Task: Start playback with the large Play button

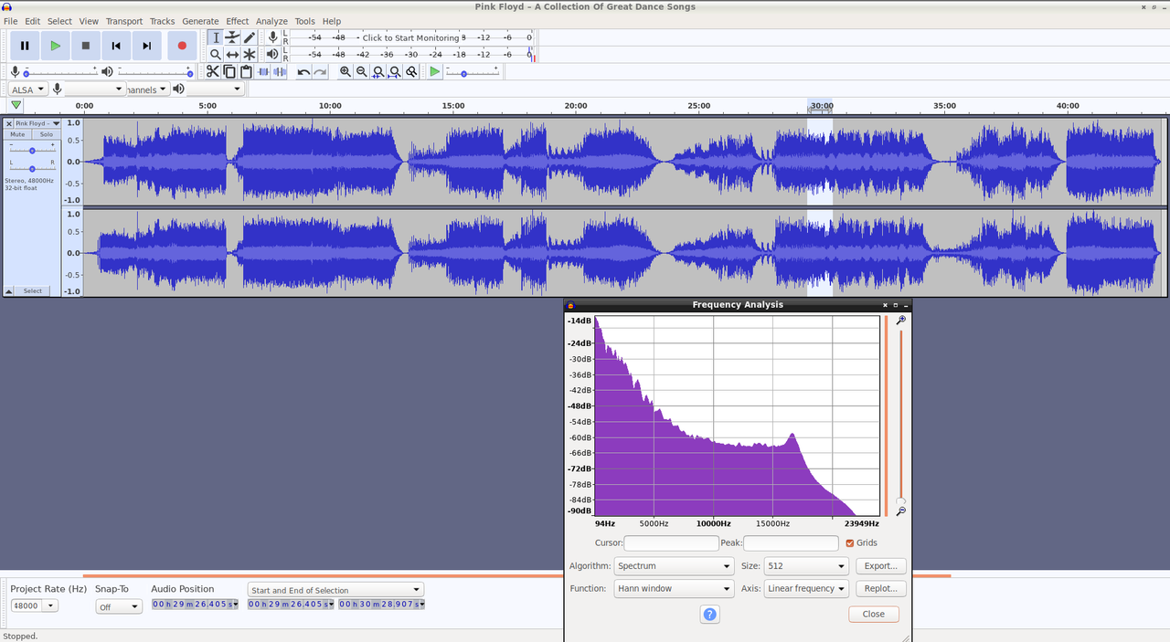Action: (x=55, y=45)
